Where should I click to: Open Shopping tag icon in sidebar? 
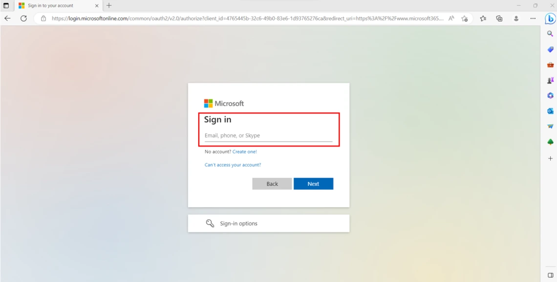tap(550, 49)
